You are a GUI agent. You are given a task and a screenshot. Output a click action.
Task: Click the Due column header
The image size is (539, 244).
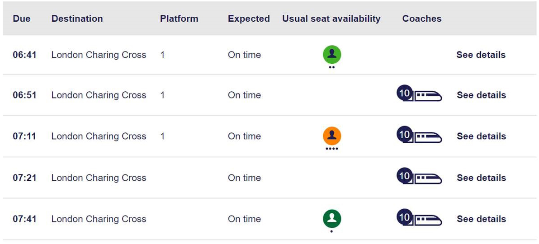(21, 19)
